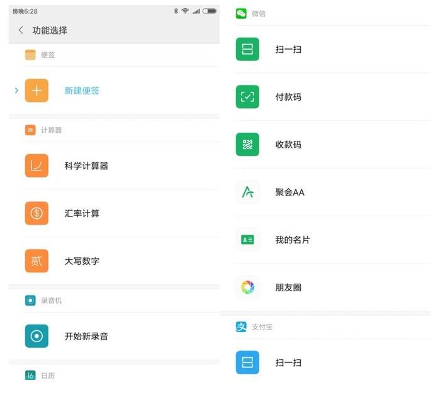
Task: Select the 朋友圈 label
Action: [x=288, y=287]
